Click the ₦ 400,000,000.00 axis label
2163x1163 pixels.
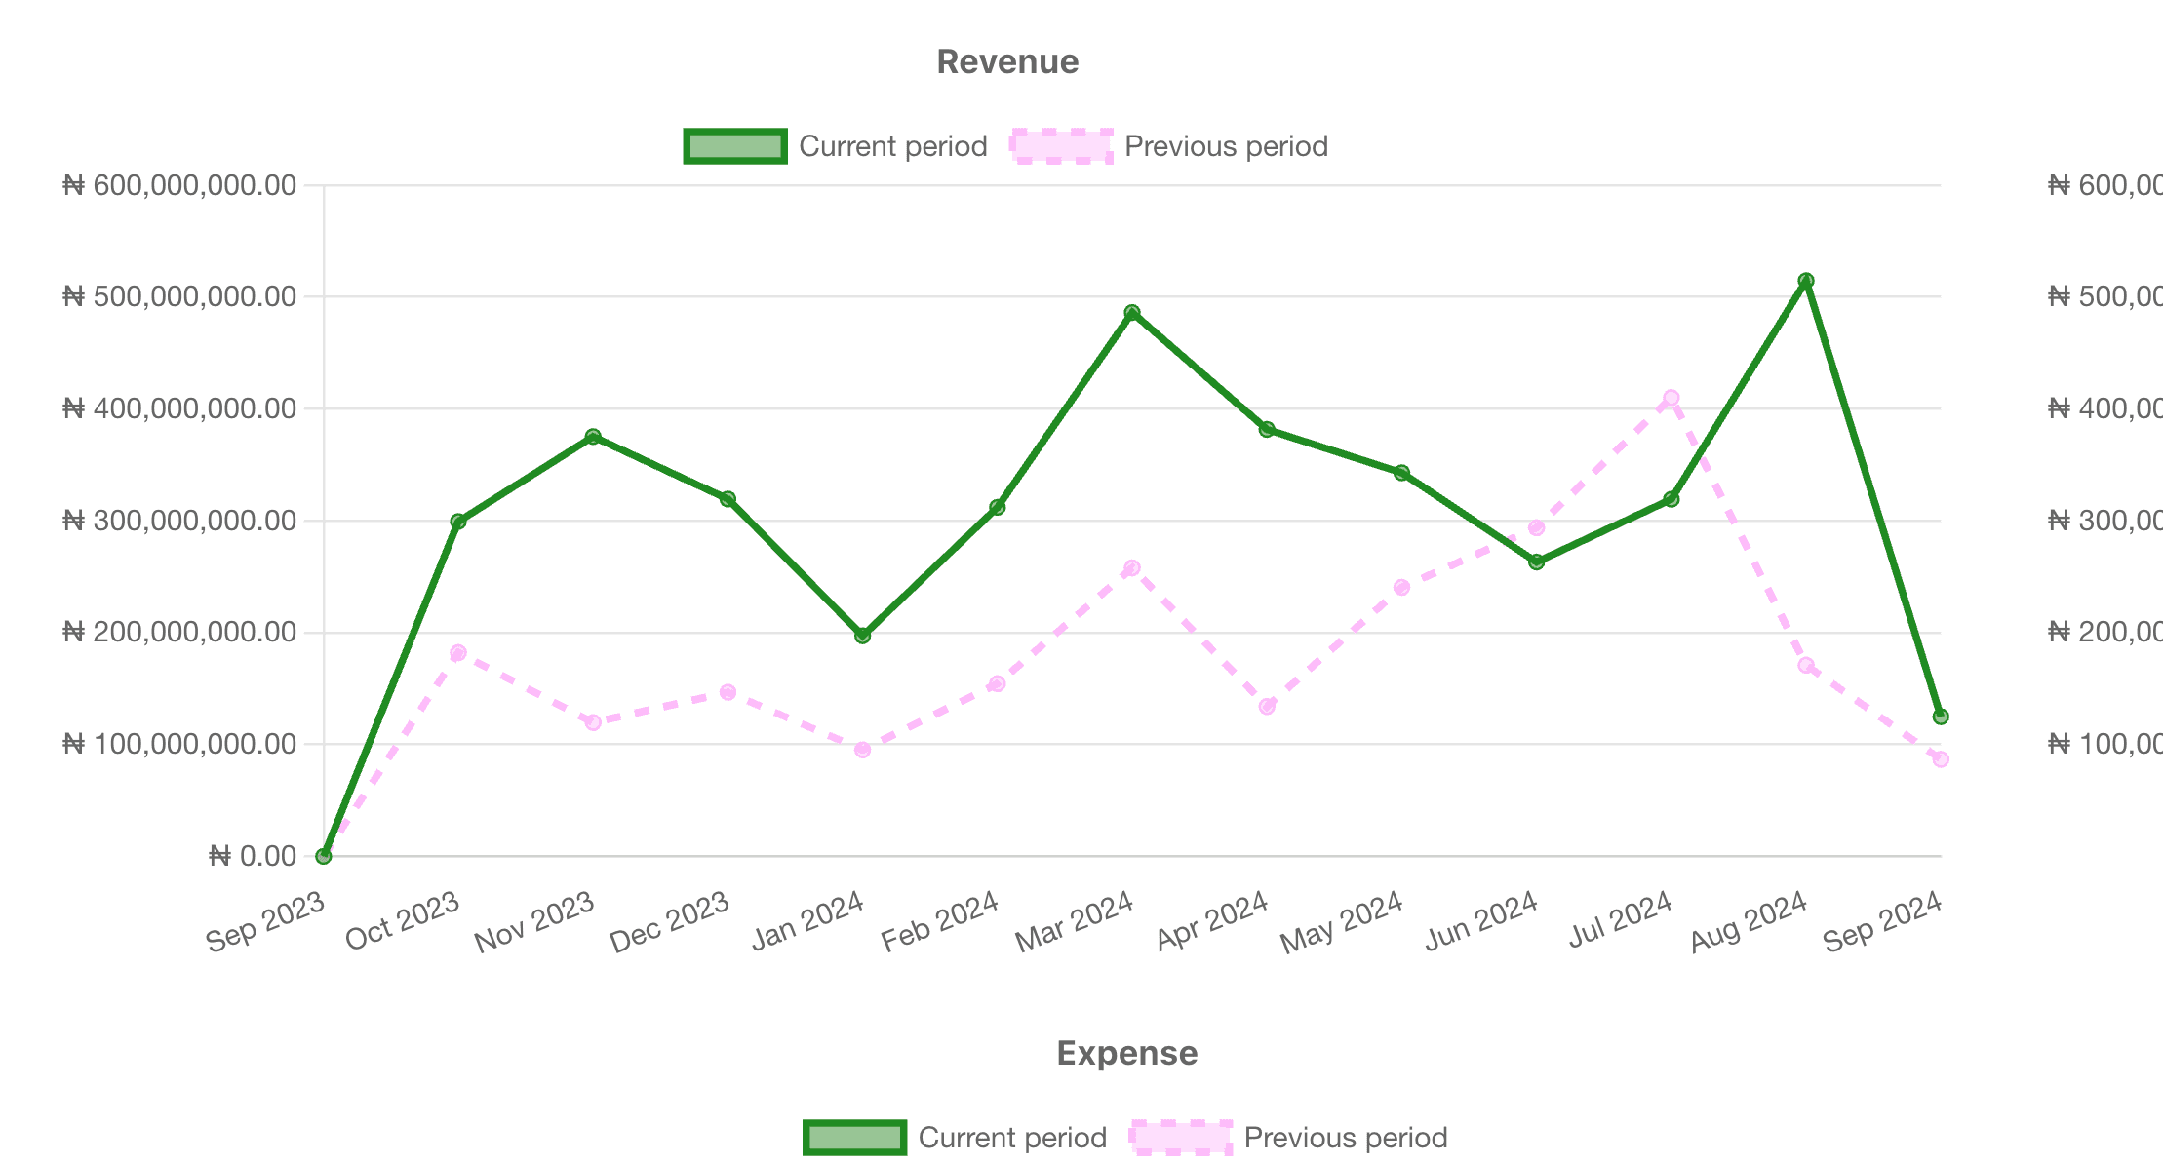[179, 408]
